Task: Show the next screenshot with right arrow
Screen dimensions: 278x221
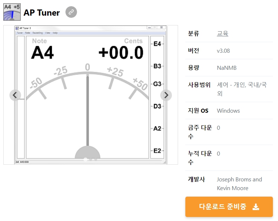Action: tap(166, 95)
